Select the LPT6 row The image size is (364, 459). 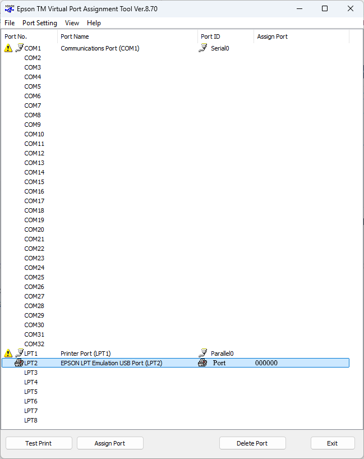(31, 401)
